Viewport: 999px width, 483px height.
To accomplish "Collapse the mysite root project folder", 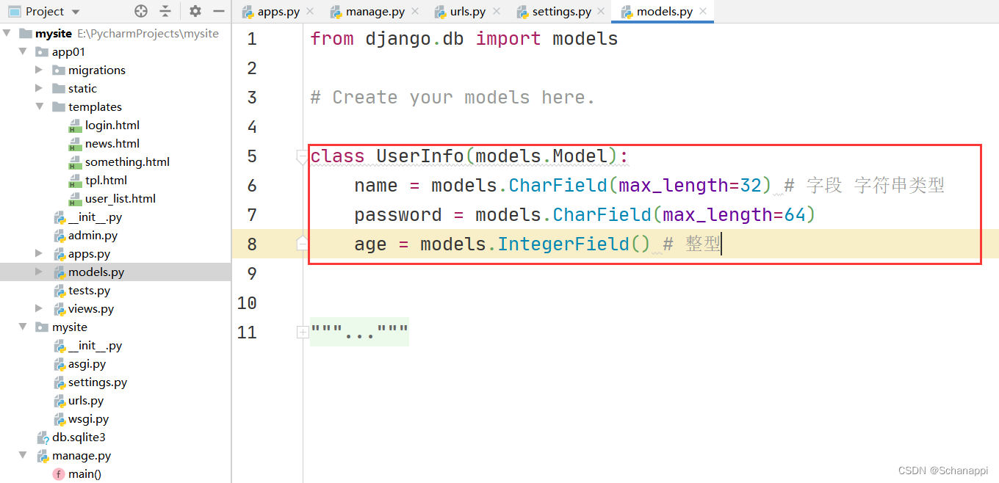I will 7,33.
